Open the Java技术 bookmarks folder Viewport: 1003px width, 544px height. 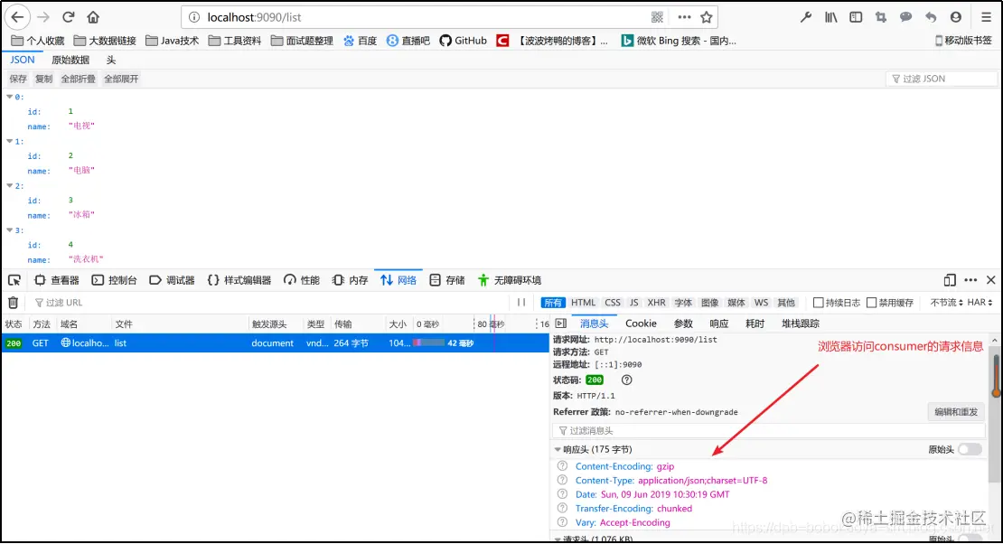(x=172, y=41)
